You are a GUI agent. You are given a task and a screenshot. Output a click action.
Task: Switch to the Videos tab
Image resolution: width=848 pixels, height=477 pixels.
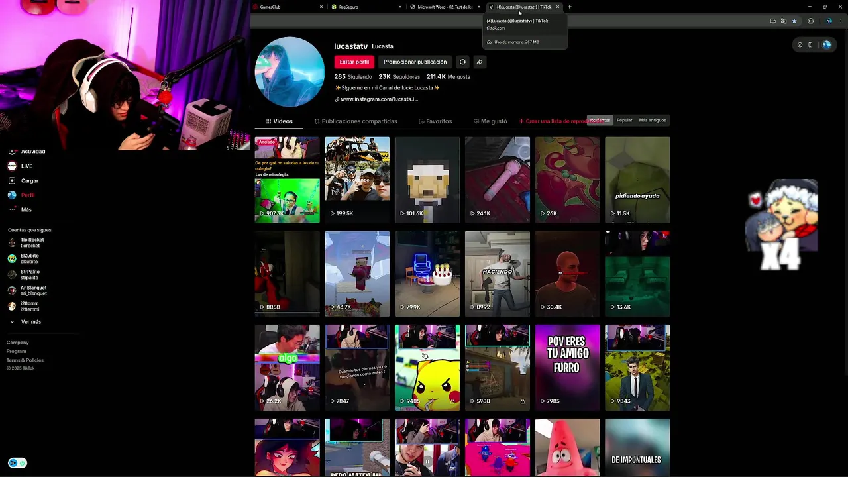click(x=279, y=121)
